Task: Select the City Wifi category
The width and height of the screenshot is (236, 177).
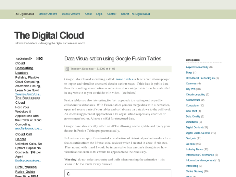Action: pos(191,89)
